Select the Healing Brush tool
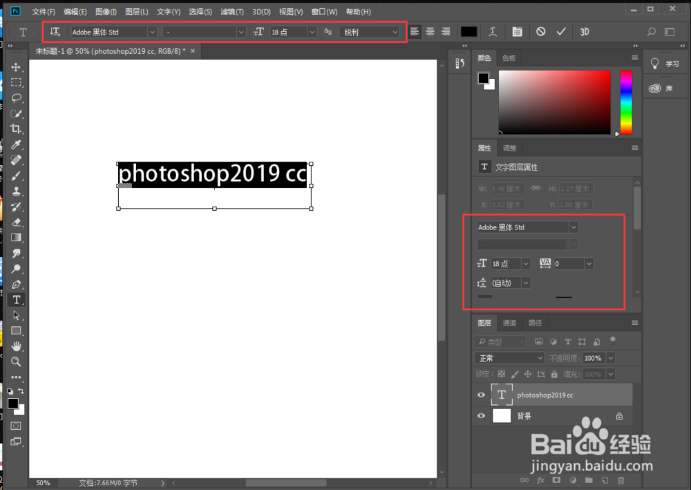 coord(16,160)
